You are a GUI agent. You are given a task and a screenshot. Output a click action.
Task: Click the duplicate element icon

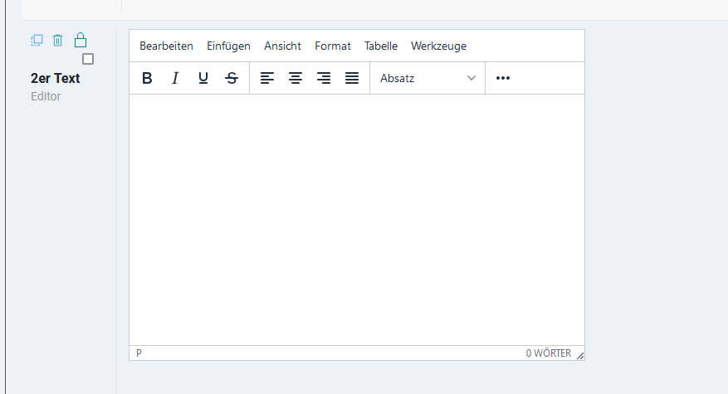37,40
